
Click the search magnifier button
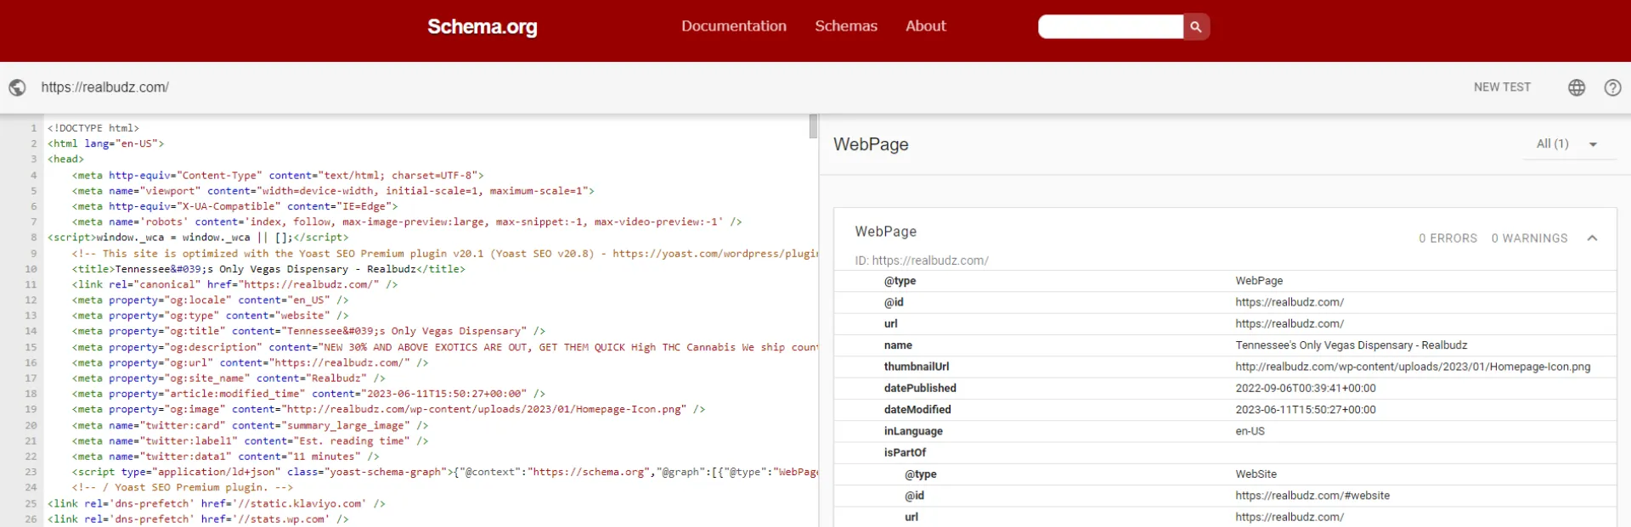pyautogui.click(x=1196, y=27)
